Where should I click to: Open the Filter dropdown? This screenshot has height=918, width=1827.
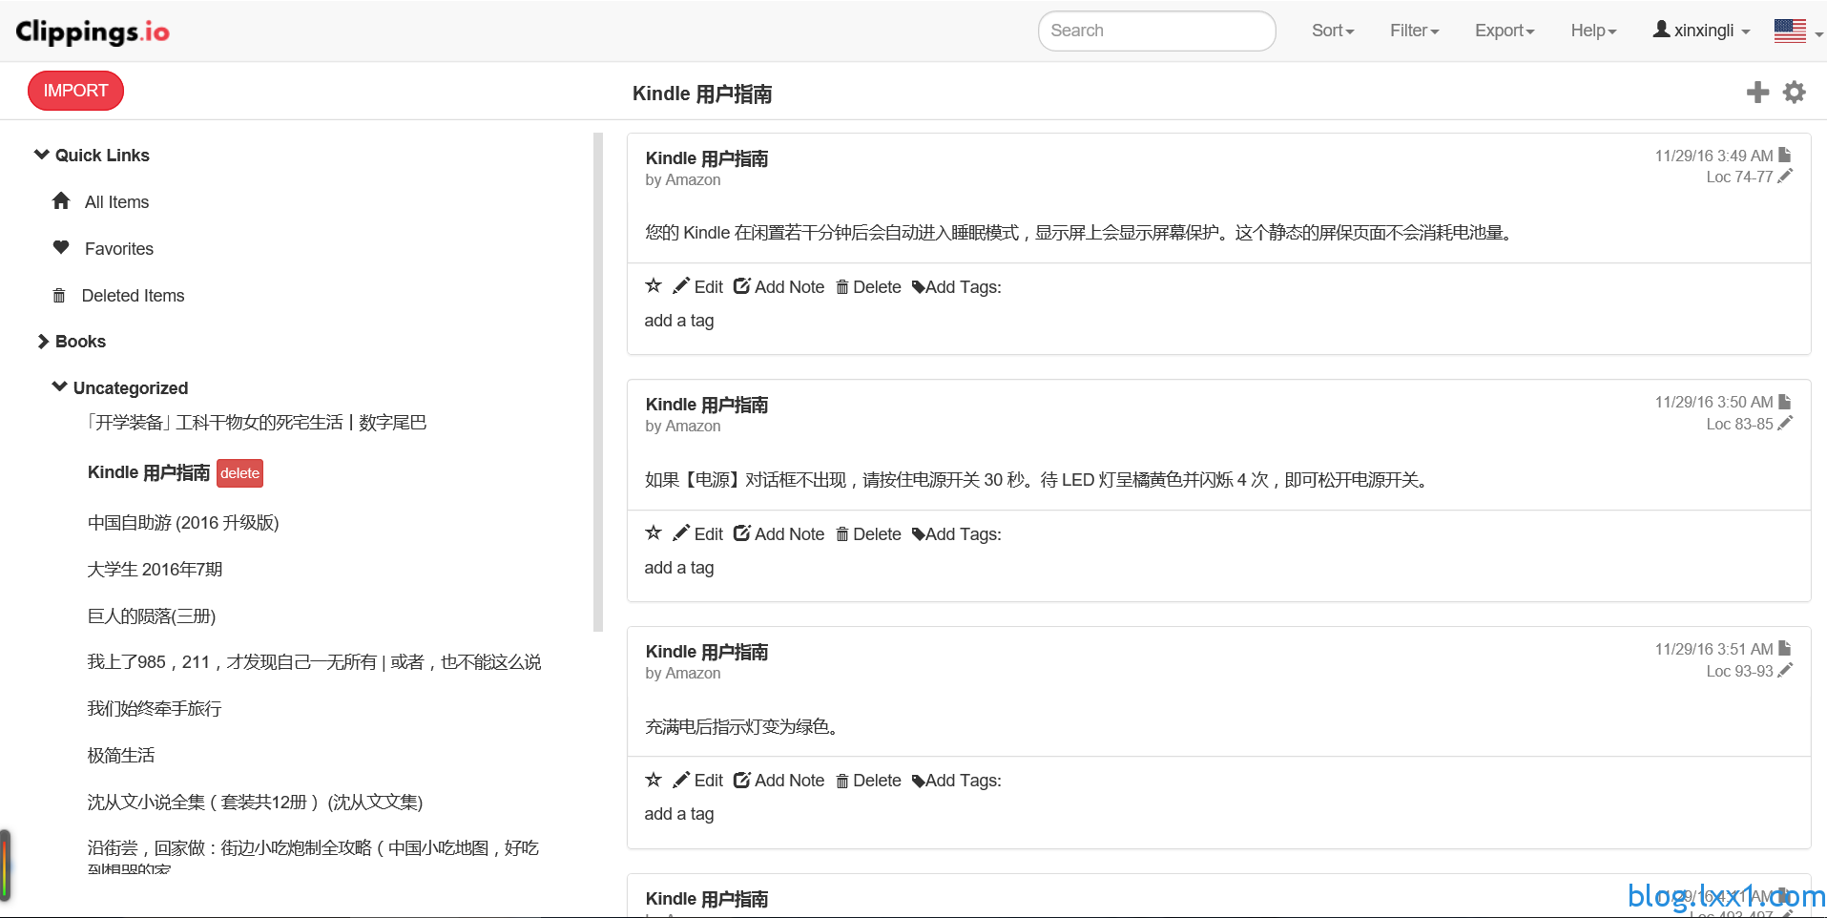pyautogui.click(x=1414, y=31)
